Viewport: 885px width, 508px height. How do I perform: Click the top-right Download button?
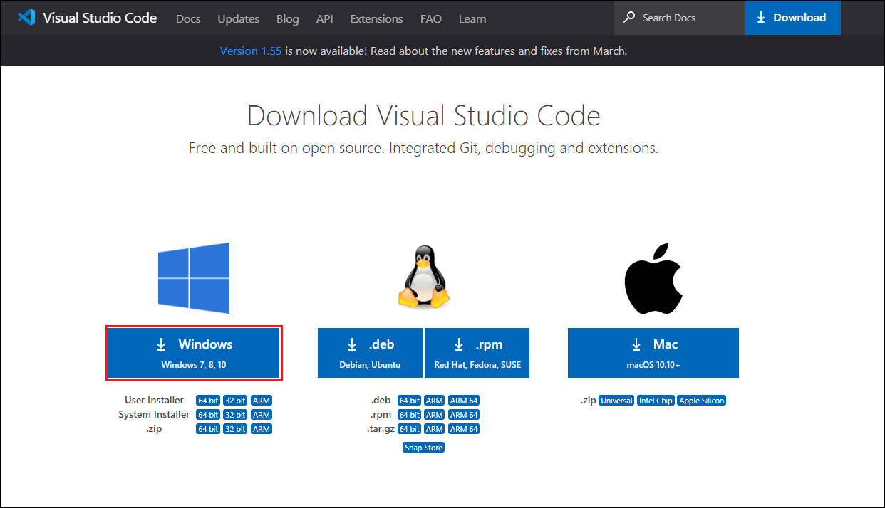pyautogui.click(x=792, y=18)
